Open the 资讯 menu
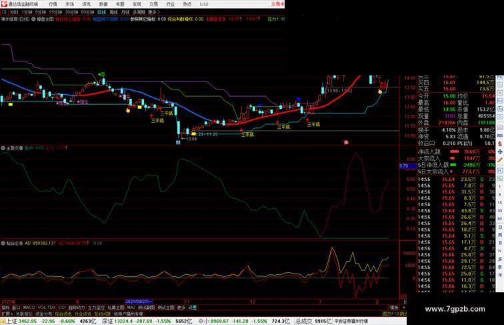This screenshot has height=325, width=504. (87, 4)
